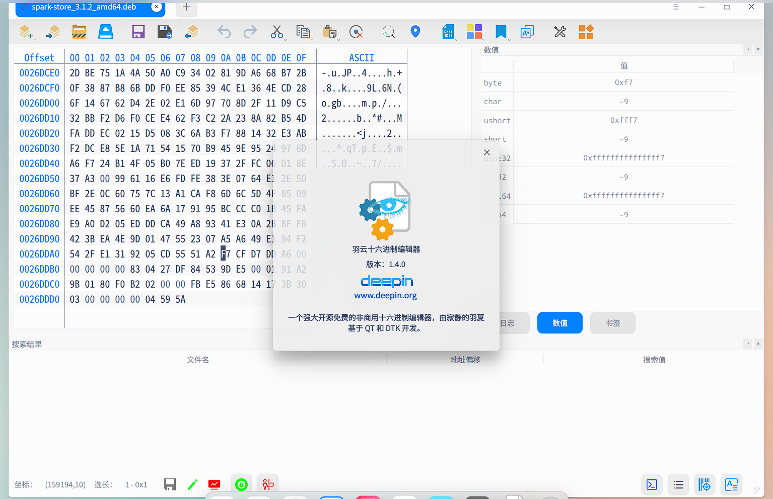Toggle insert/overwrite mode with the red cursor icon
This screenshot has width=773, height=499.
(x=214, y=484)
